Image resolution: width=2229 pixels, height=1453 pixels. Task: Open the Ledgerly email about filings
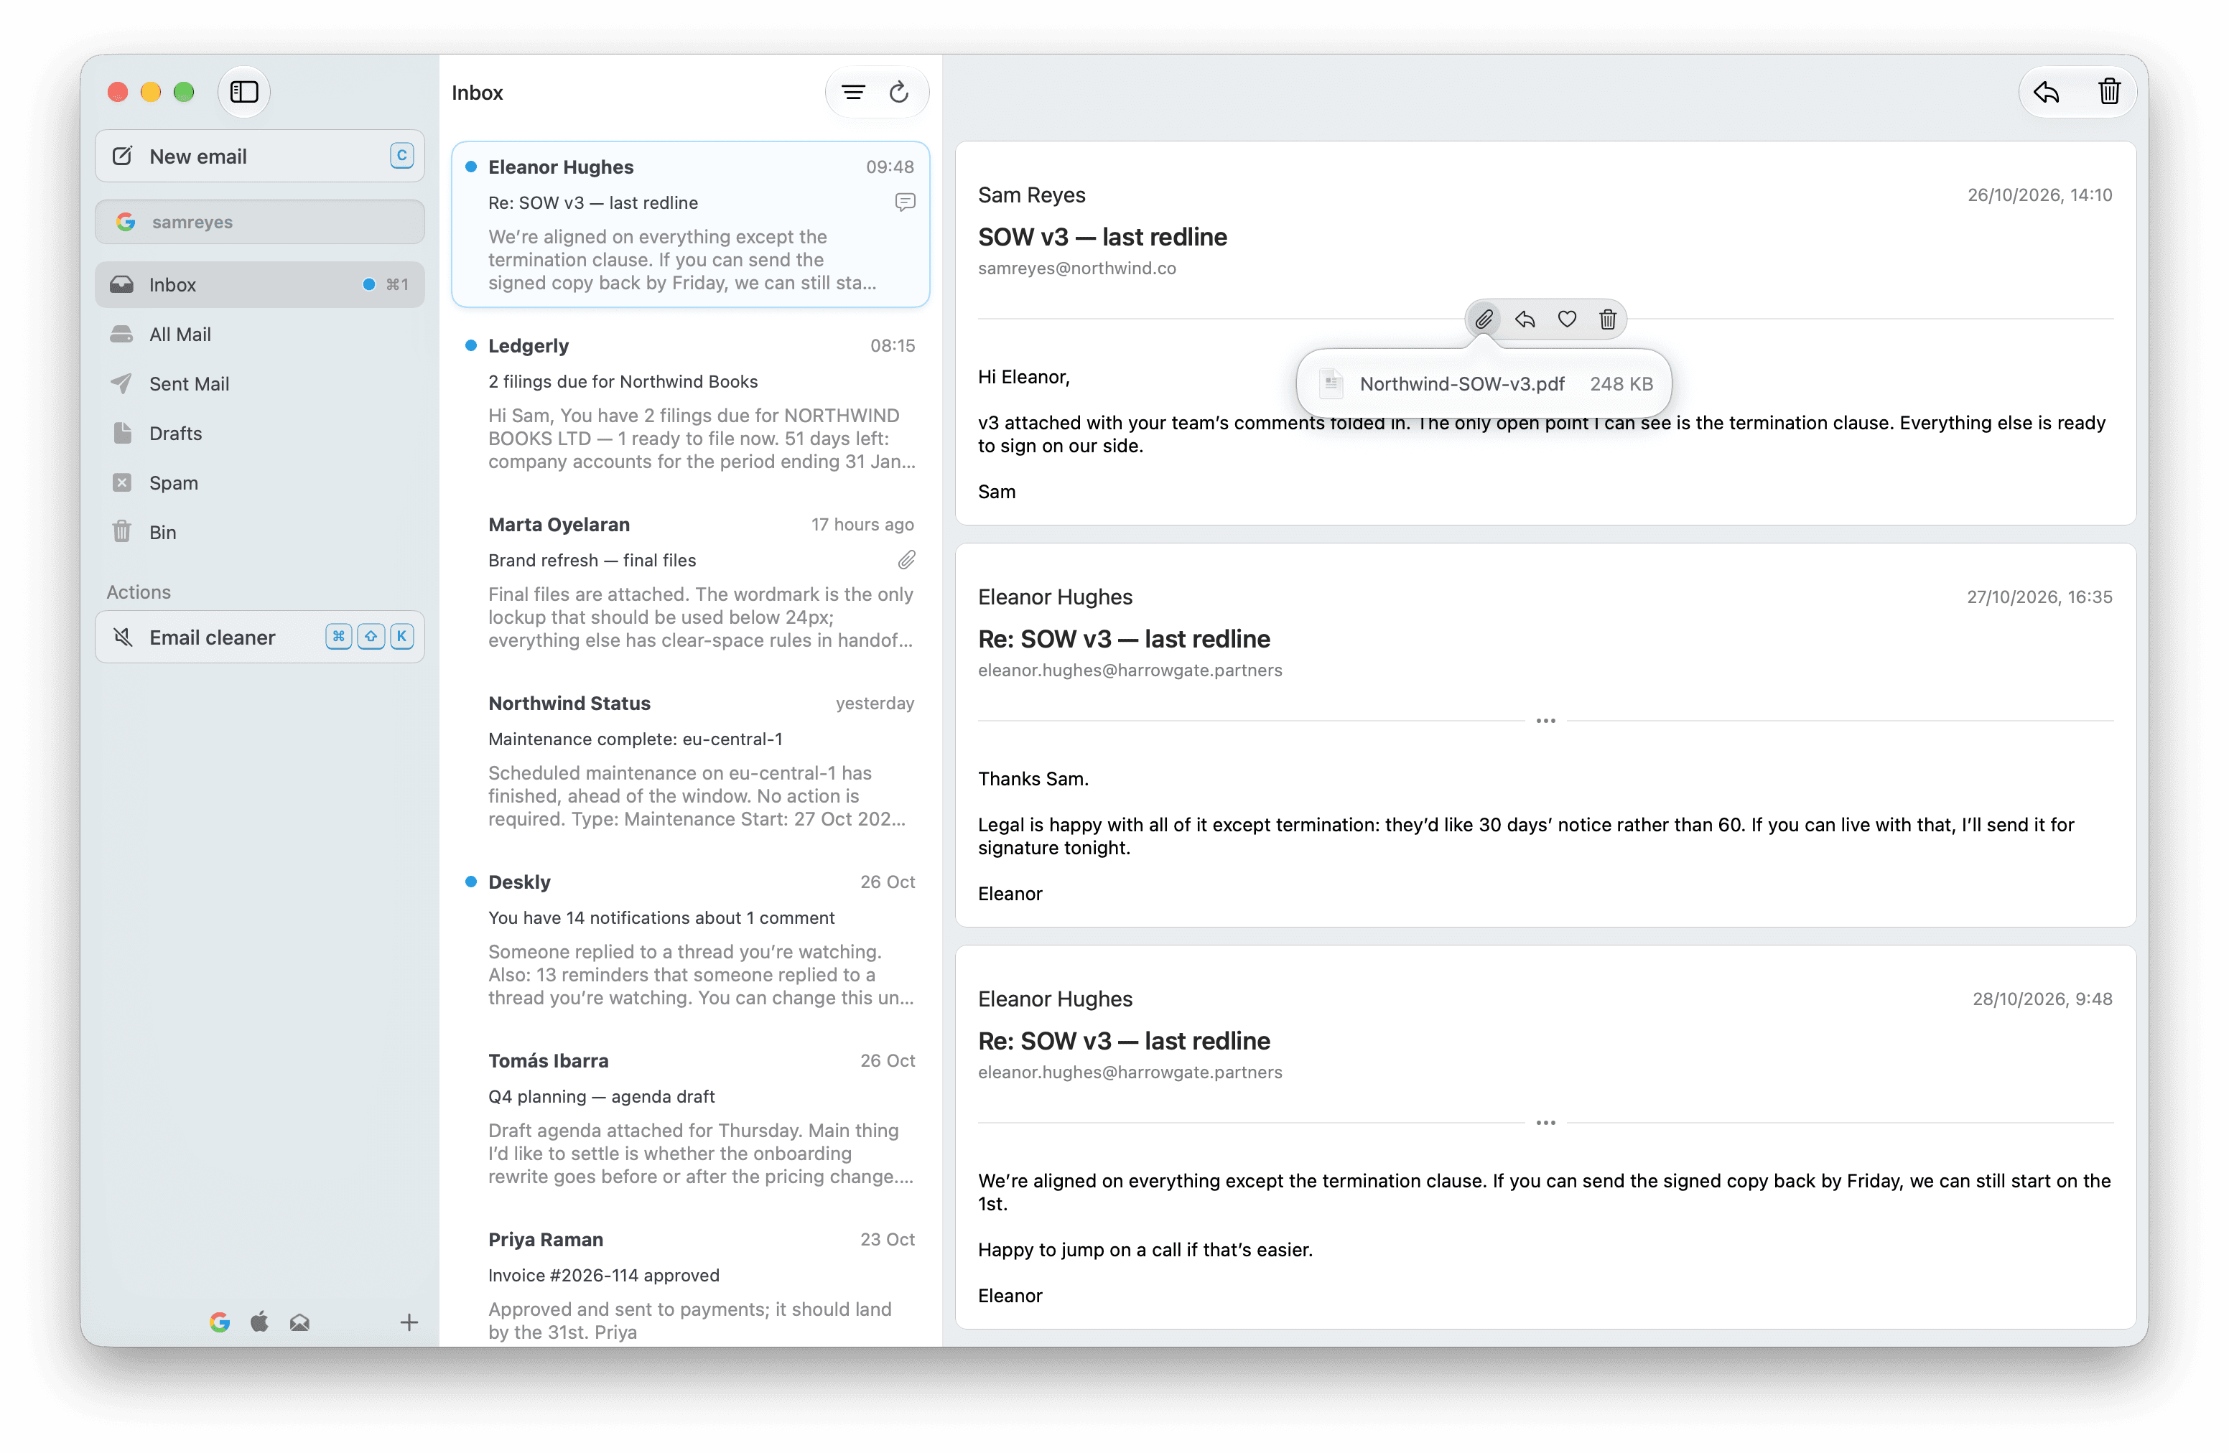point(692,403)
